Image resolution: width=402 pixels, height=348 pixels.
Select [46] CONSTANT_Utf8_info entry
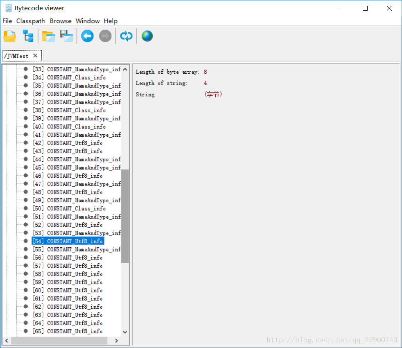pyautogui.click(x=68, y=176)
